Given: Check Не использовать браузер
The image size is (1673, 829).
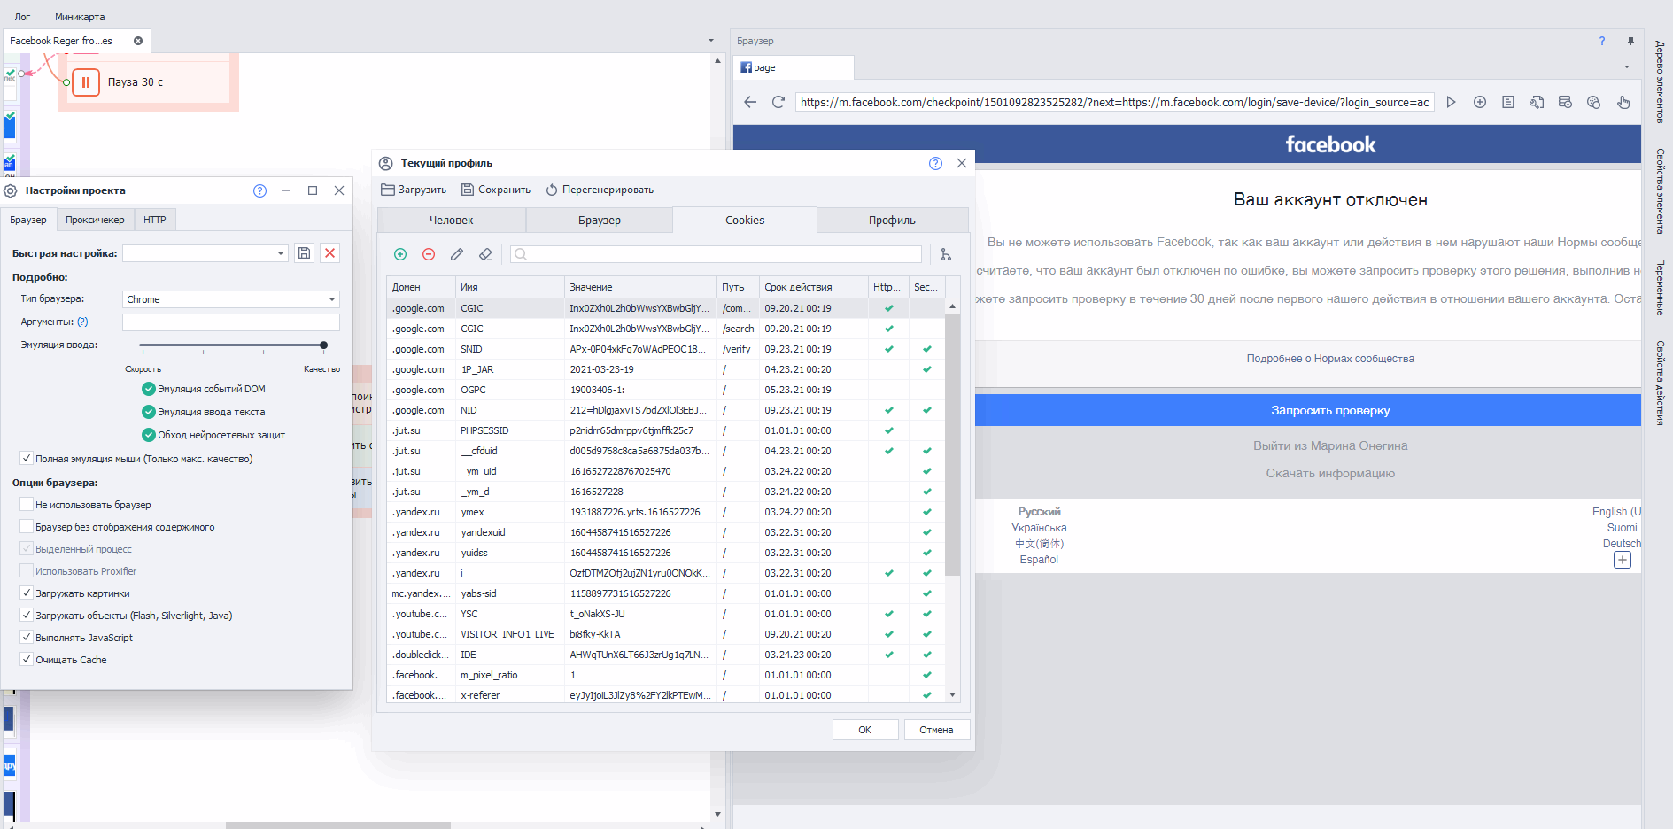Looking at the screenshot, I should tap(27, 505).
